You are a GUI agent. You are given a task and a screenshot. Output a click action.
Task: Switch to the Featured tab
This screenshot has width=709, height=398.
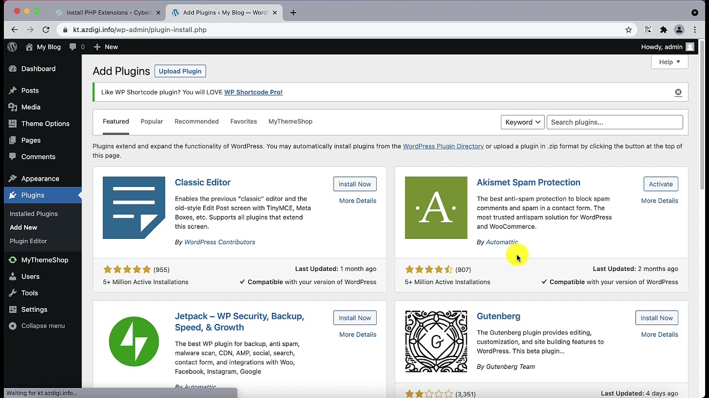116,122
